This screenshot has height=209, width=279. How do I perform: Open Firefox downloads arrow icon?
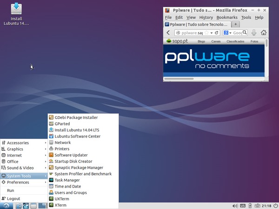click(x=254, y=33)
